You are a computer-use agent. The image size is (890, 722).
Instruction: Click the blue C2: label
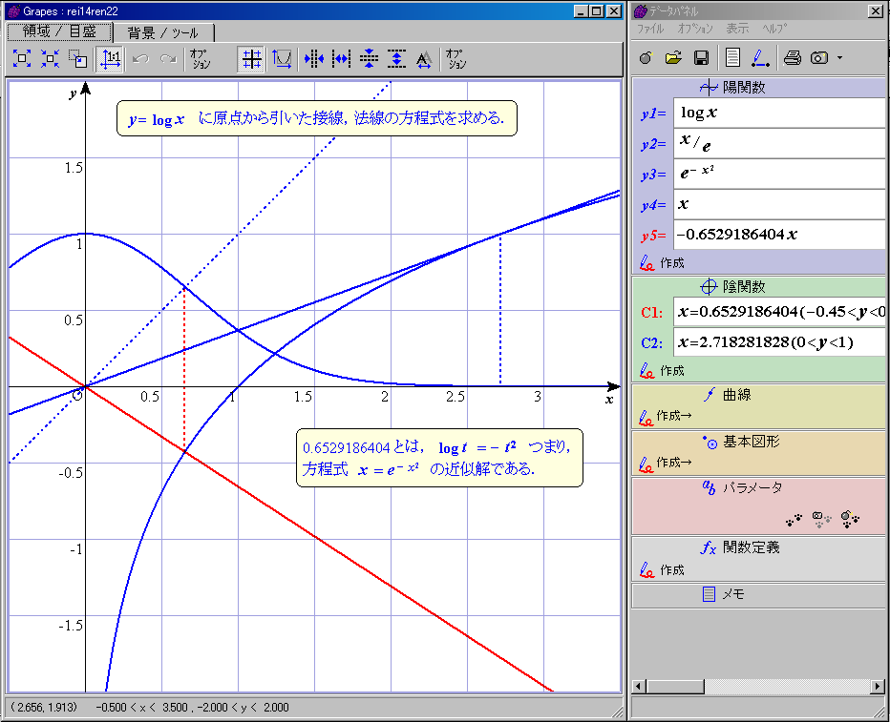tap(651, 342)
